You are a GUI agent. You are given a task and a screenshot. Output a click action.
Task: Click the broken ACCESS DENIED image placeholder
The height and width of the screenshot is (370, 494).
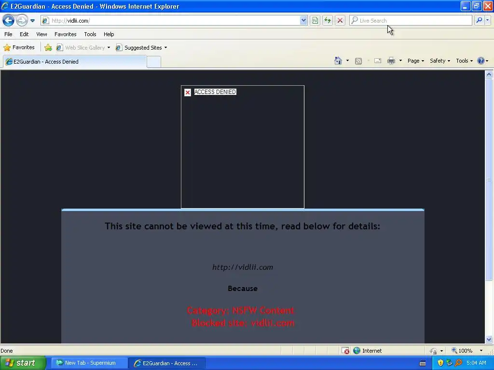(243, 147)
